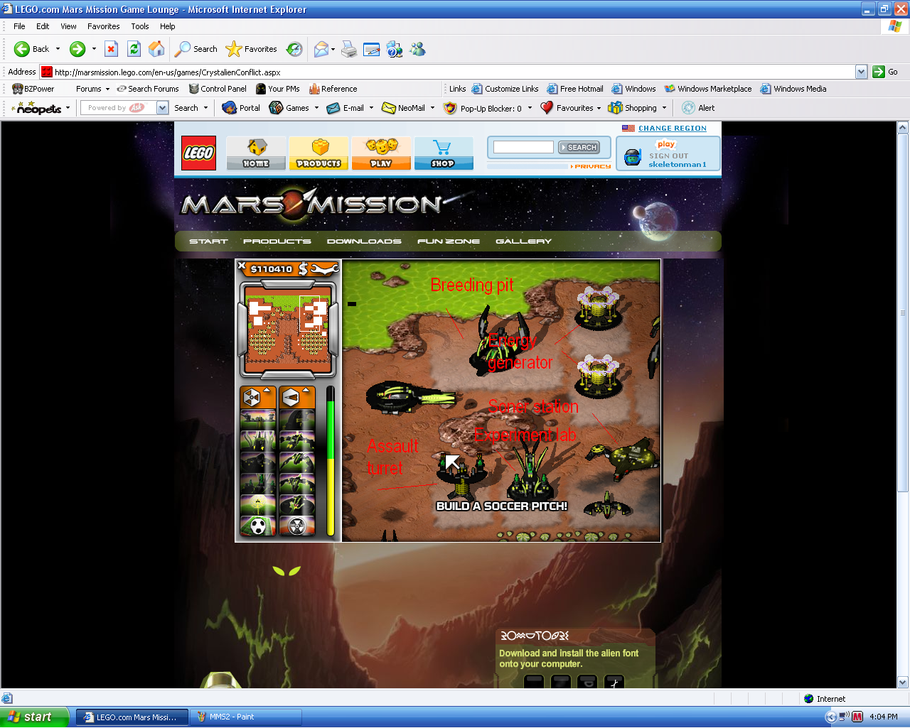Viewport: 910px width, 728px height.
Task: Print the page with the printer icon
Action: [348, 49]
